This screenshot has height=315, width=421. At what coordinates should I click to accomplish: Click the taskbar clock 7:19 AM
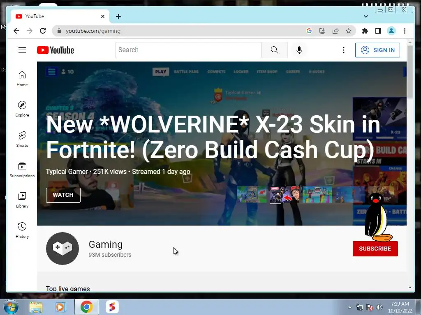tap(400, 304)
